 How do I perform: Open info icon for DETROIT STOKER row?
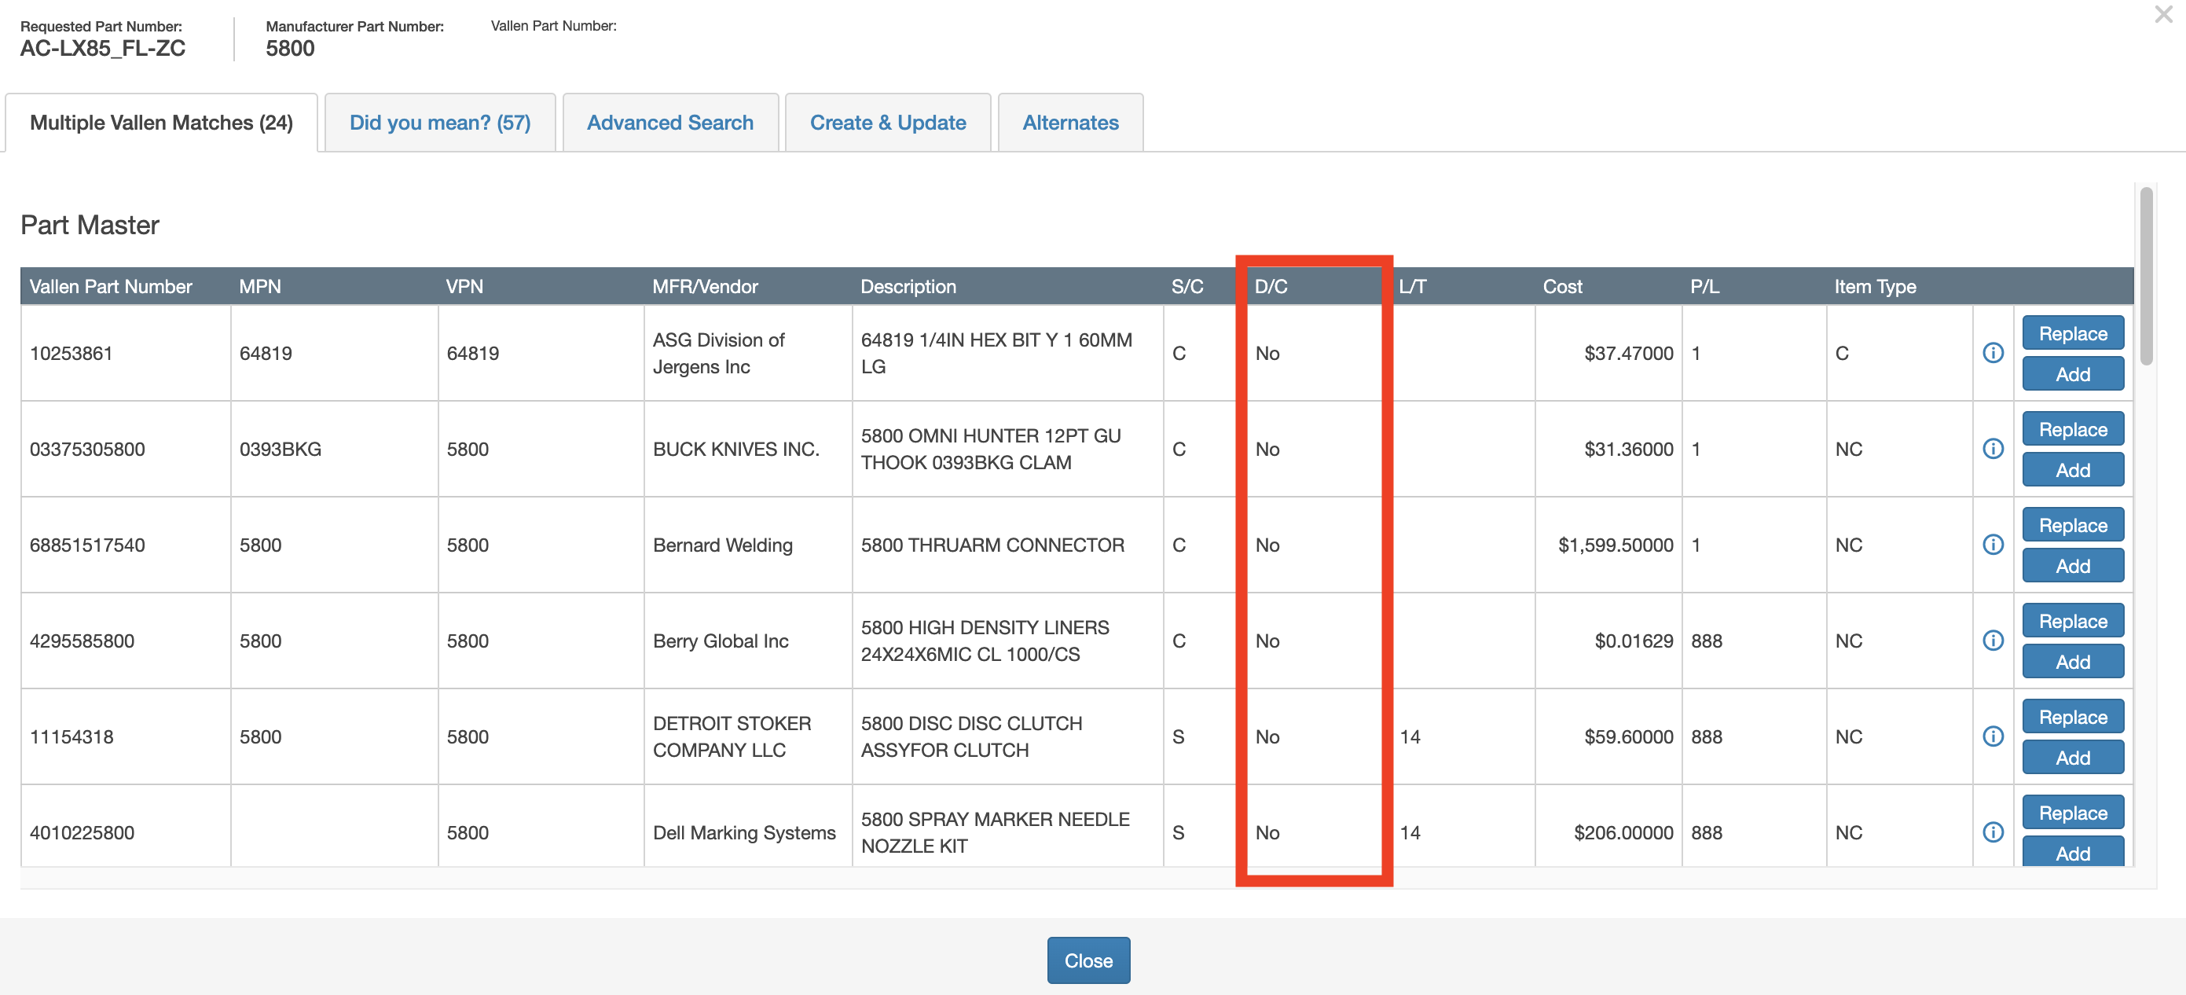click(1993, 737)
